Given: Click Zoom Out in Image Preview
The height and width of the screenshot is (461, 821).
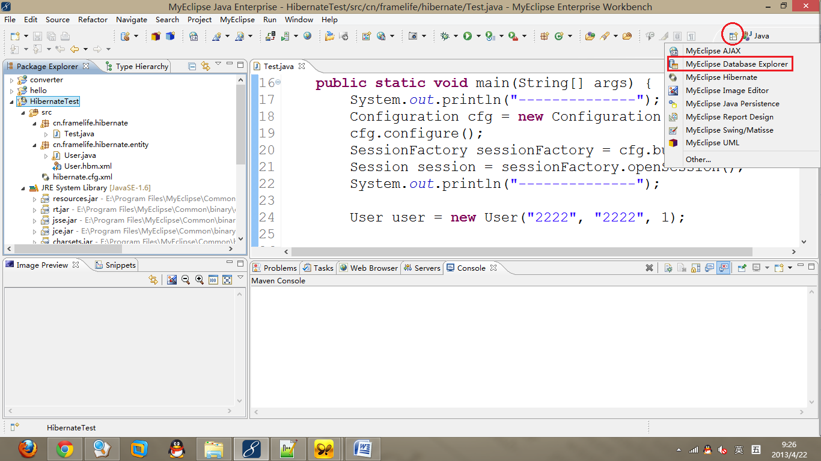Looking at the screenshot, I should click(x=185, y=280).
